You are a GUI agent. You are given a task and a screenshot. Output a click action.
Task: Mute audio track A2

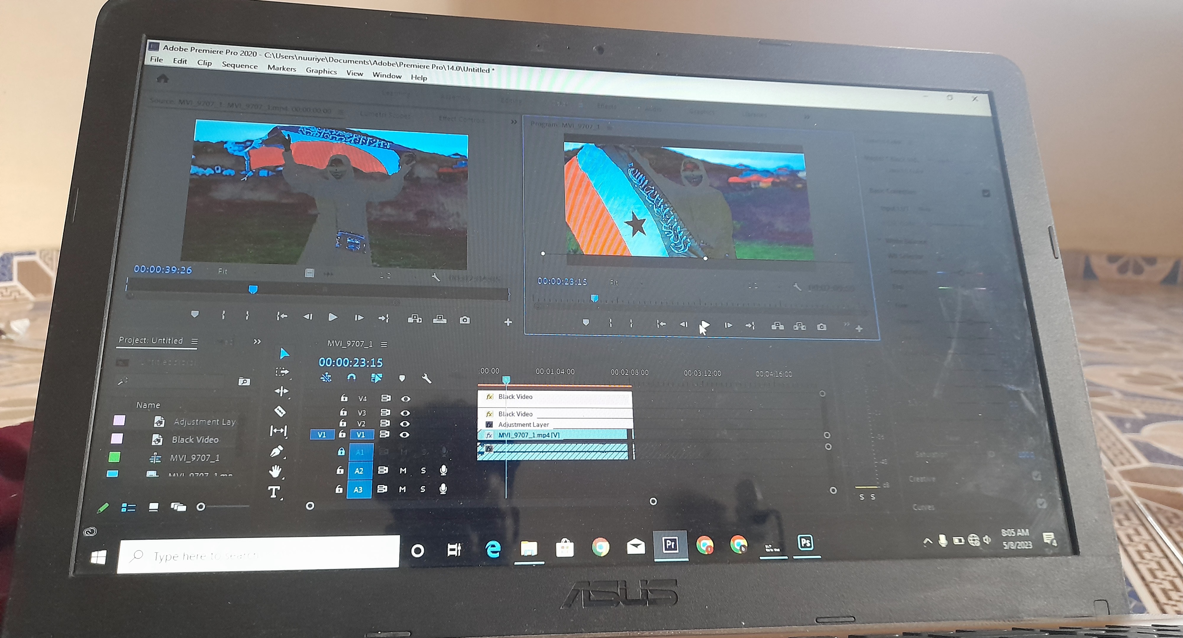(403, 470)
